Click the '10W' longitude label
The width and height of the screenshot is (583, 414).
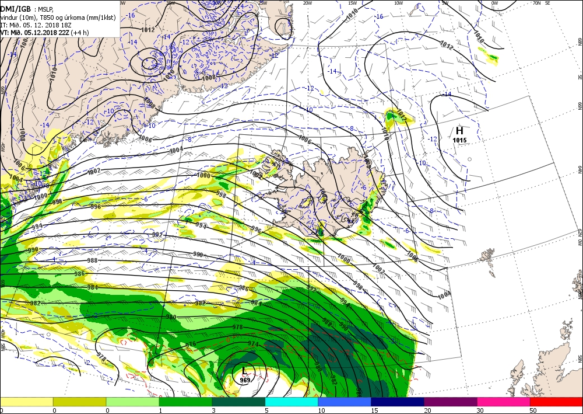click(x=398, y=3)
